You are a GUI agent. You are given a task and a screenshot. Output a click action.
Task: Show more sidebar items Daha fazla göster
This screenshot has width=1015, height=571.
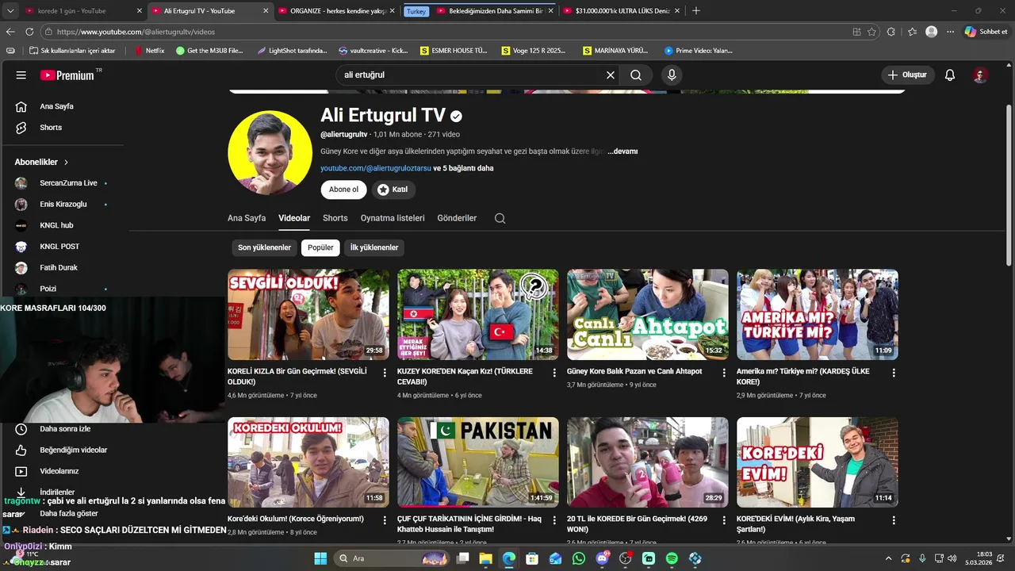click(69, 513)
